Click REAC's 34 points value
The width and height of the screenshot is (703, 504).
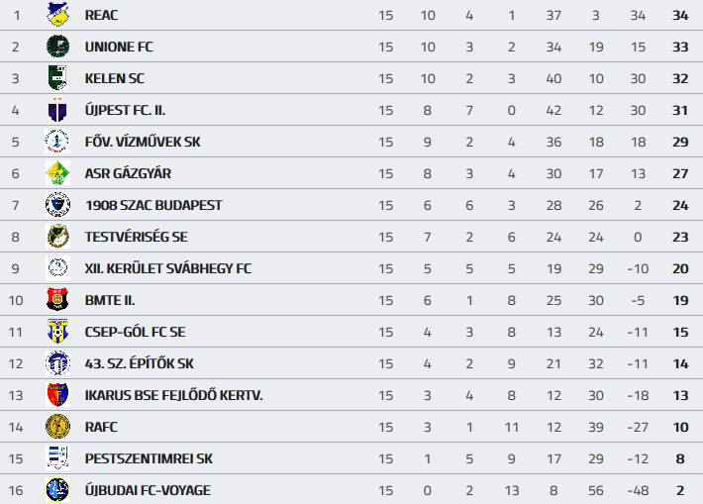[679, 15]
